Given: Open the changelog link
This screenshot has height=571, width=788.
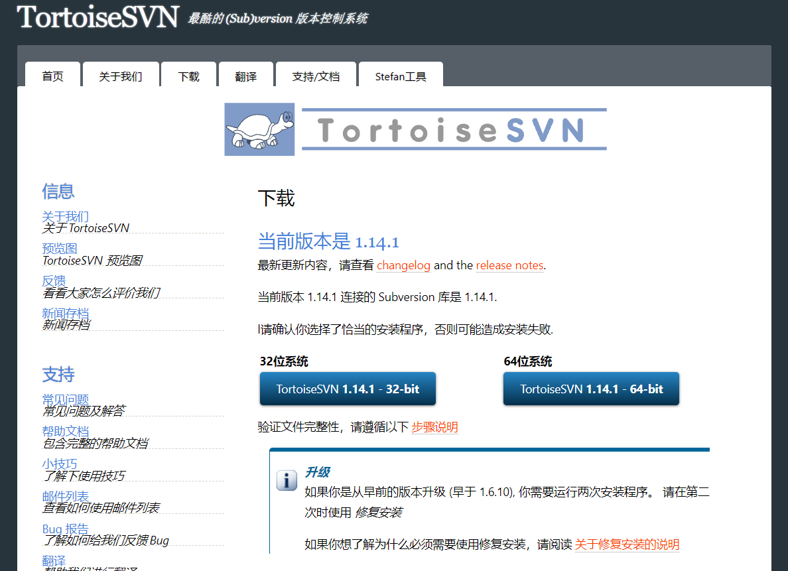Looking at the screenshot, I should (x=403, y=265).
